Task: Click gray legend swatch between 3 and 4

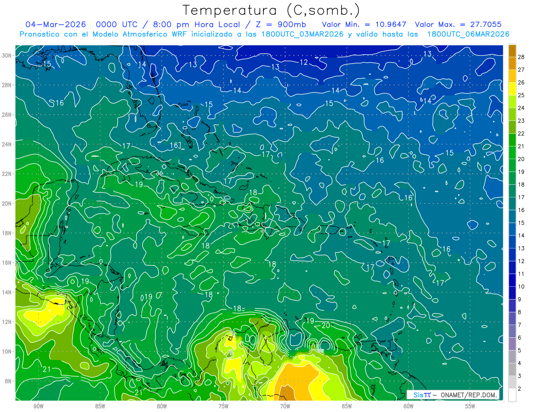Action: pos(512,369)
